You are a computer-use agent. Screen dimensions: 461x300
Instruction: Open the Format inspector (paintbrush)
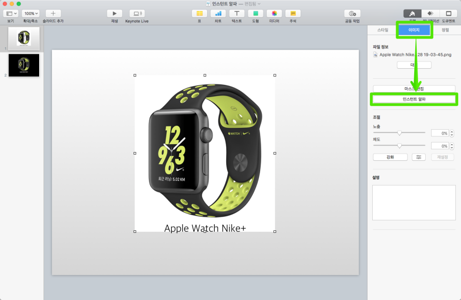coord(412,13)
